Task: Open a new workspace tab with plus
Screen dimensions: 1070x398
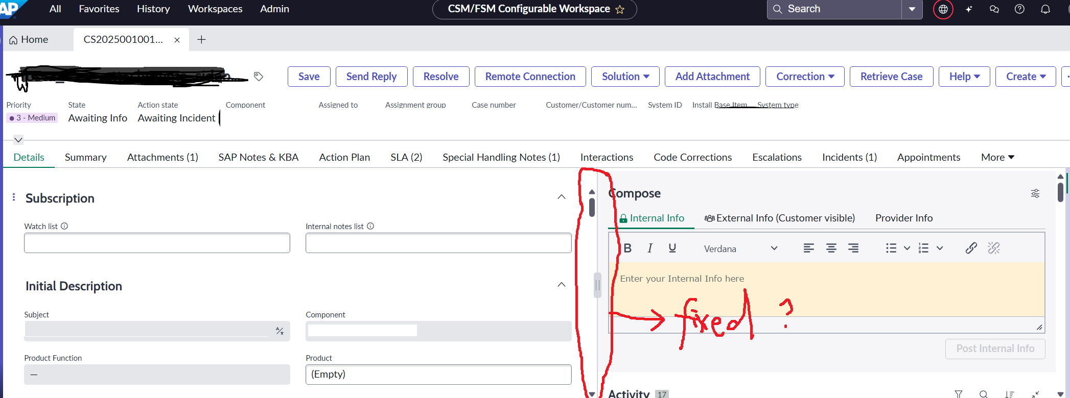Action: (x=202, y=39)
